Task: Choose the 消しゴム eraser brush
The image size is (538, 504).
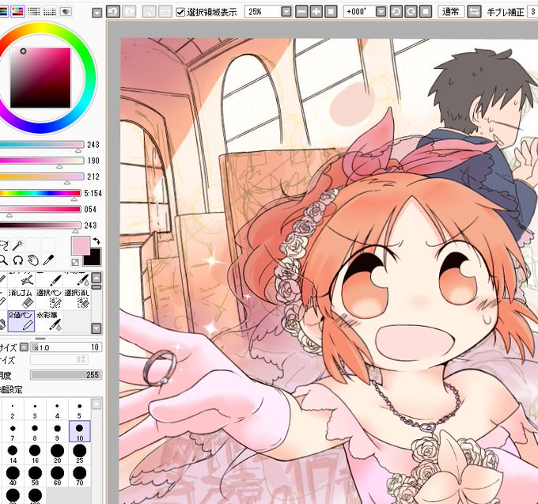Action: tap(21, 298)
